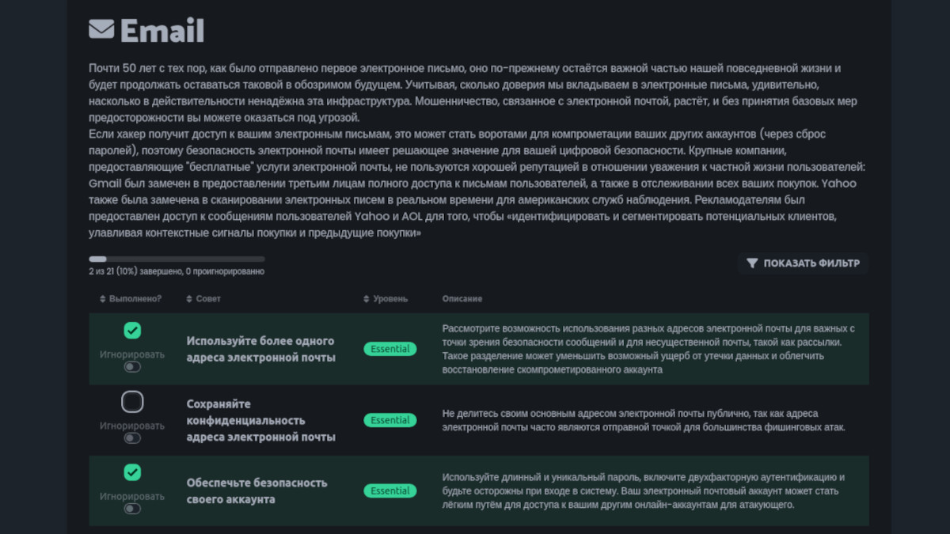
Task: Click Essential badge for "Сохраняйте конфиденциальность" row
Action: (x=390, y=420)
